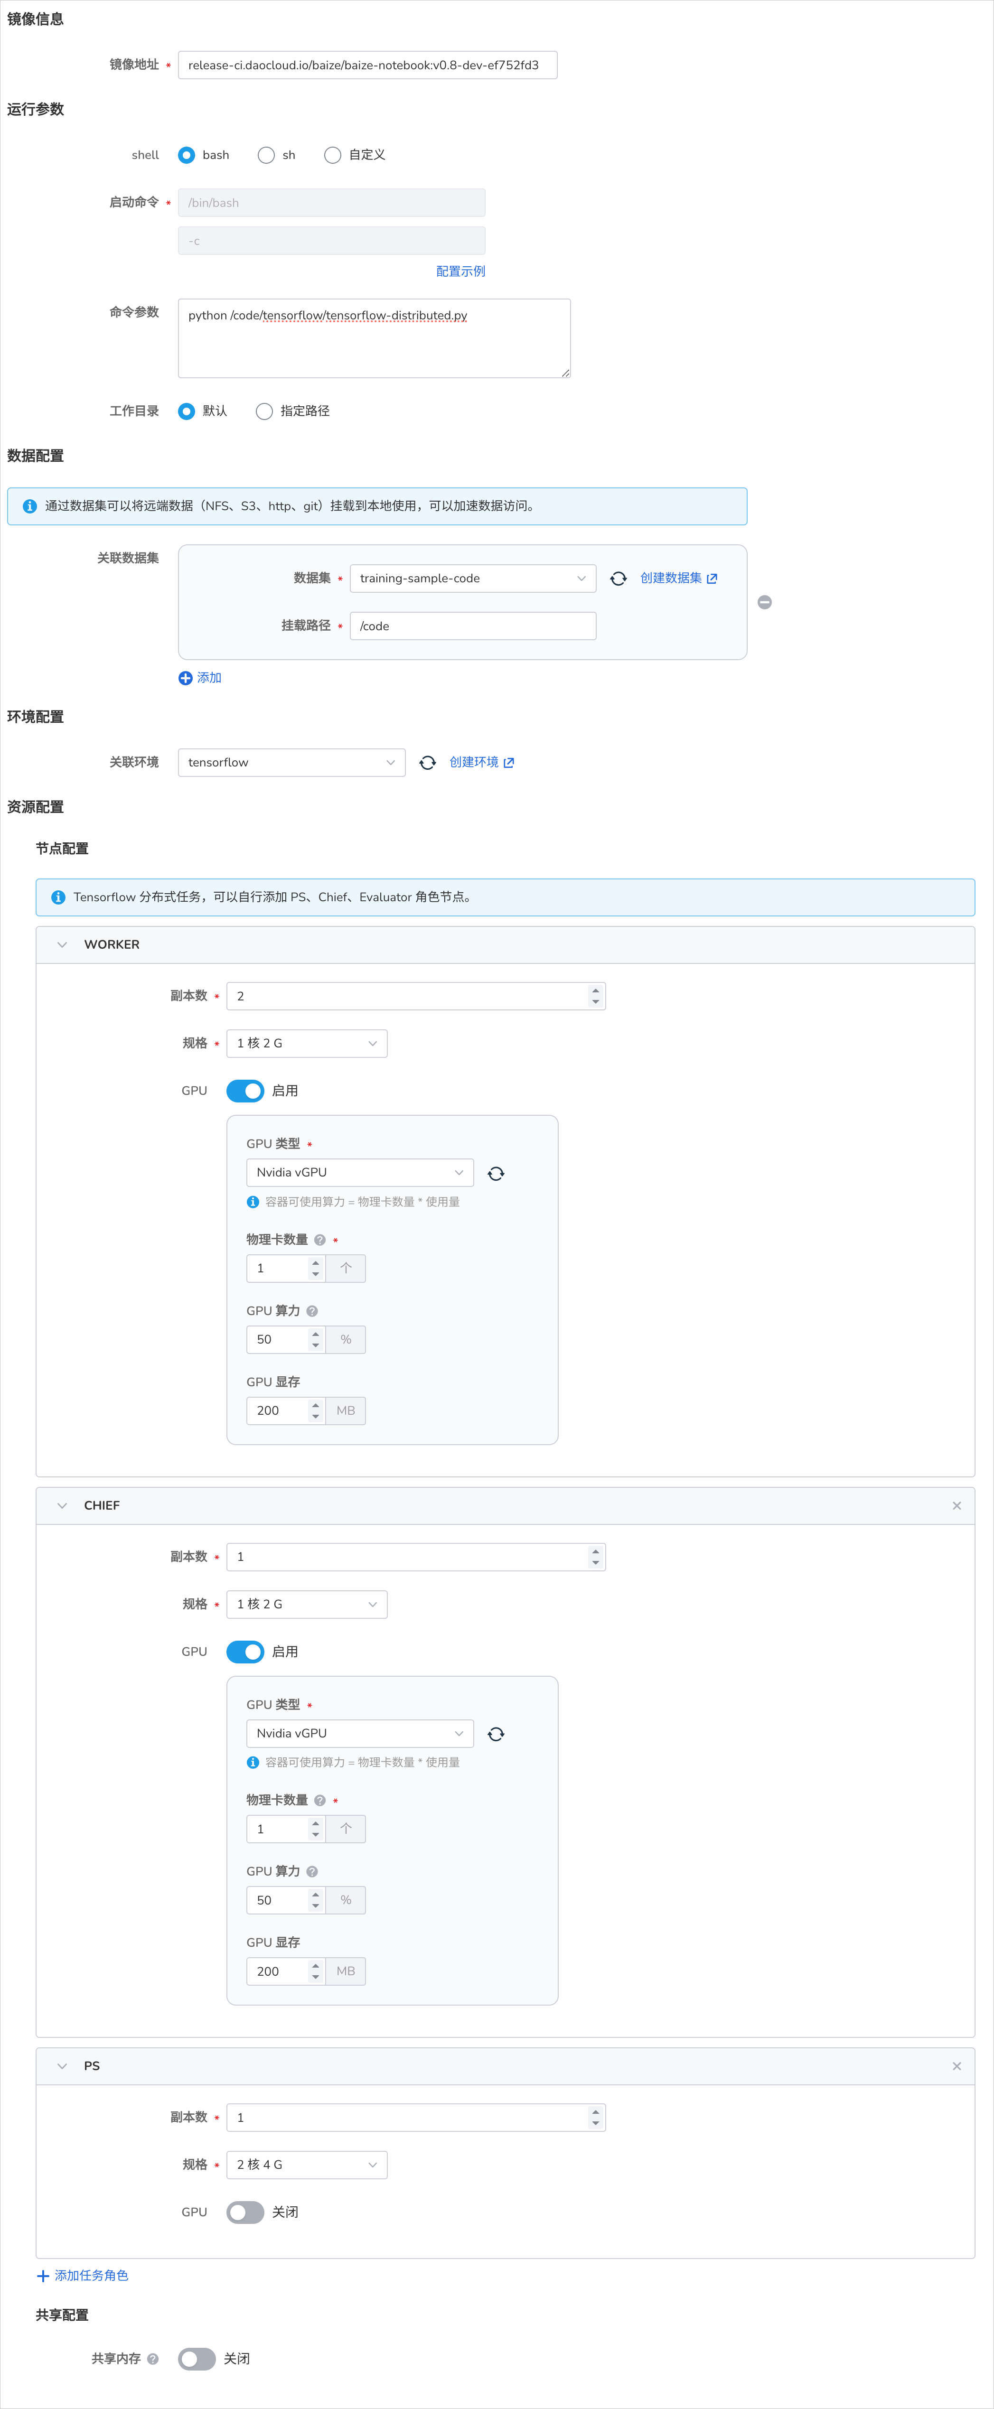Increase WORKER 副本数 stepper

pos(596,990)
